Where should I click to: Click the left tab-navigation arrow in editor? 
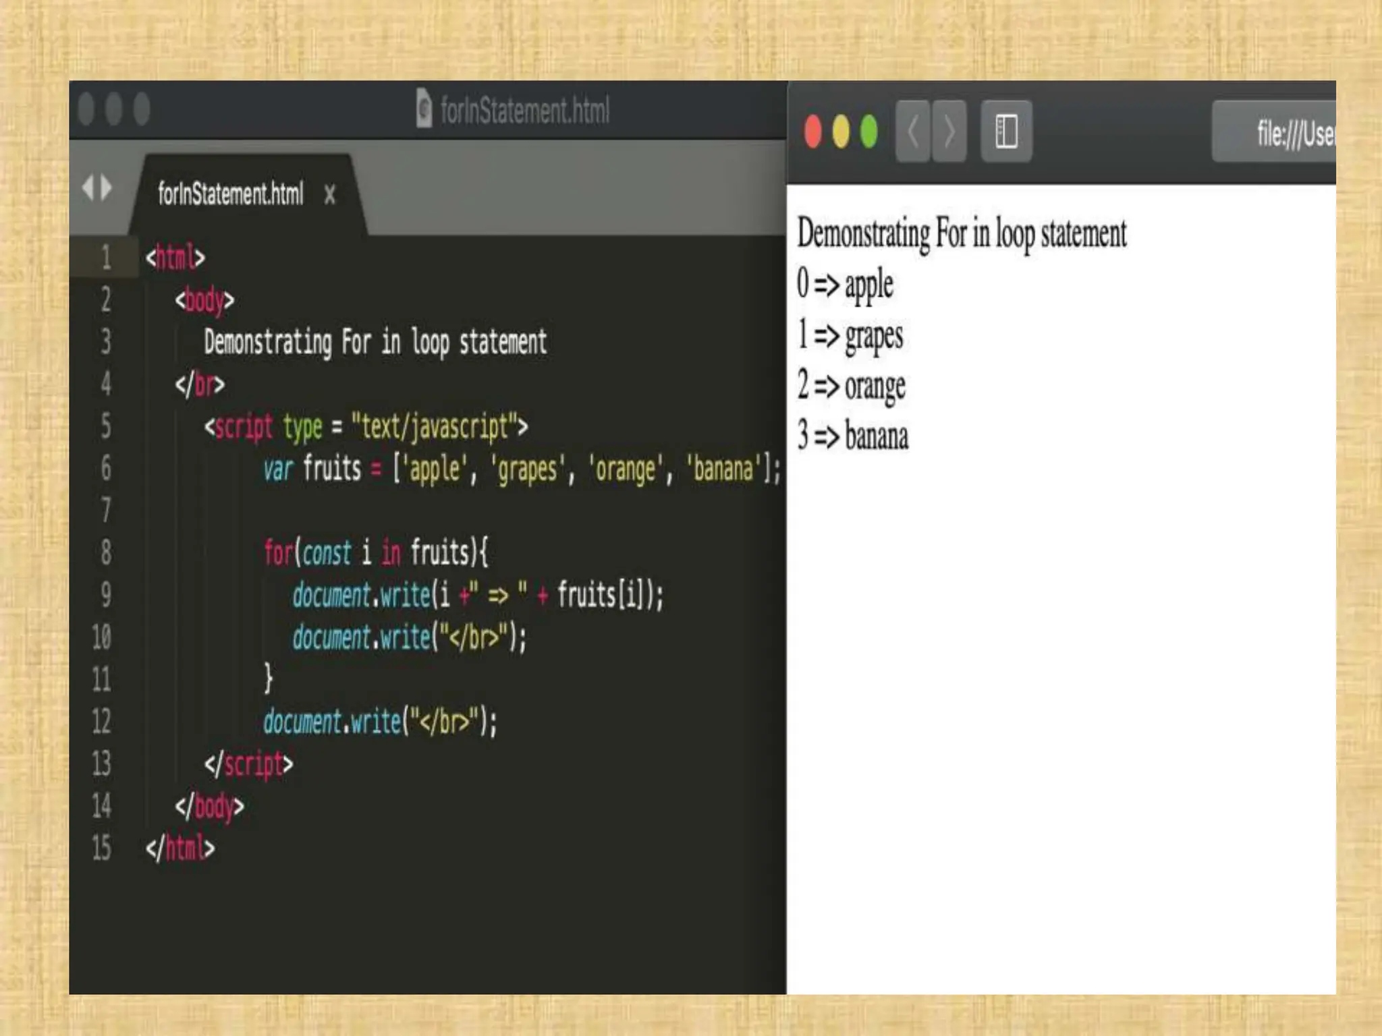[x=87, y=188]
